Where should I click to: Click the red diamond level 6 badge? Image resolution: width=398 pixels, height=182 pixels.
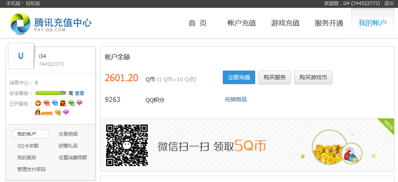coord(46,103)
